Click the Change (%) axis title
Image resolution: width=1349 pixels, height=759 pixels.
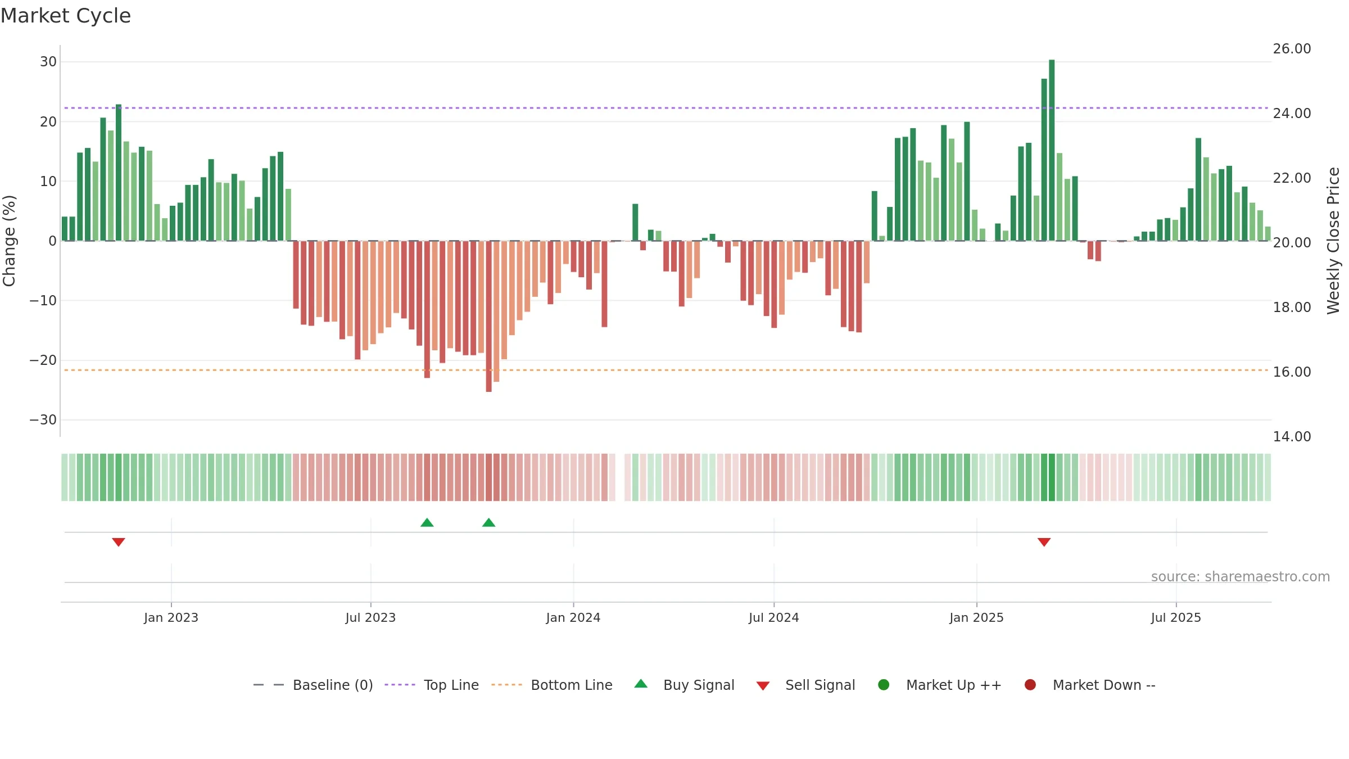pos(9,241)
